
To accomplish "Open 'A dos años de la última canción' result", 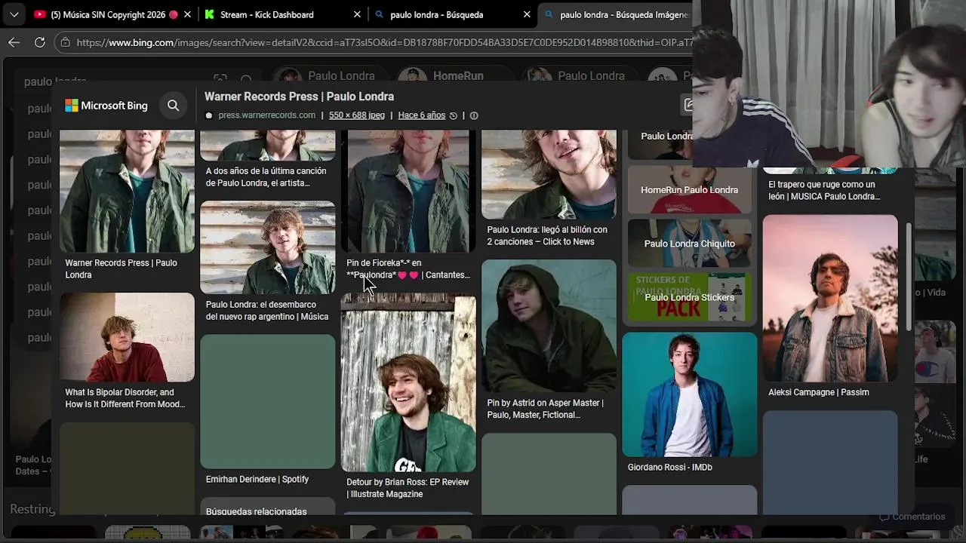I will [266, 177].
